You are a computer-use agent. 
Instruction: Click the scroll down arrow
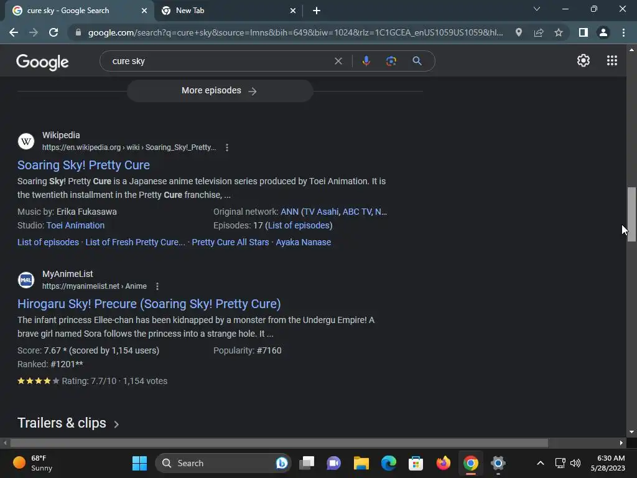pos(631,433)
